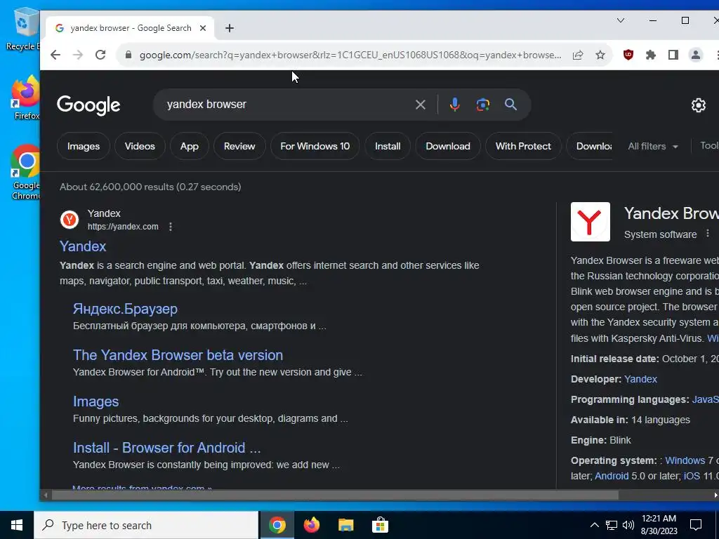Open the Extensions puzzle piece menu
Screen dimensions: 719x539
point(651,55)
